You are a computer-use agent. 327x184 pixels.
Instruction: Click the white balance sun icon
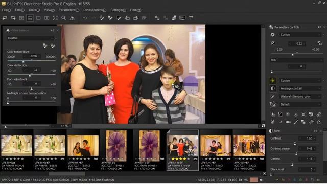click(272, 81)
